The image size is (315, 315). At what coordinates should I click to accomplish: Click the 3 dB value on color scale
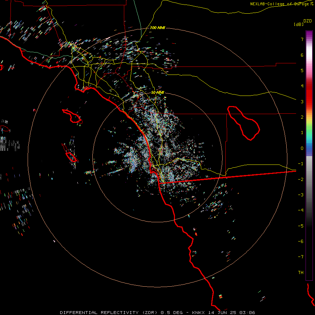tap(302, 101)
